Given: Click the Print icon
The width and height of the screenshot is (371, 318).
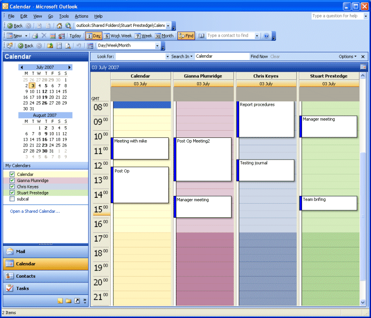Looking at the screenshot, I should [35, 36].
